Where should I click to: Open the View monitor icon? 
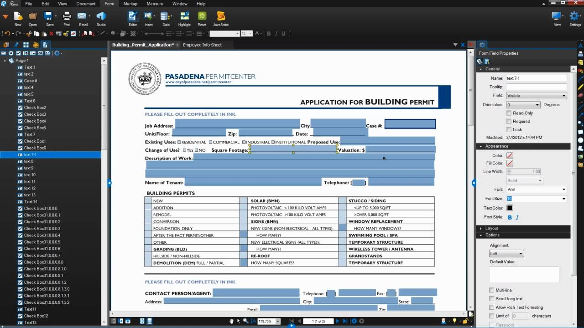[x=557, y=18]
